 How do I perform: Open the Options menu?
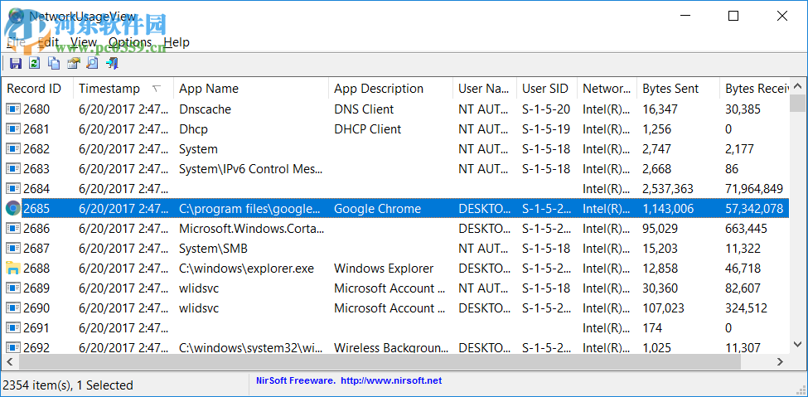pyautogui.click(x=130, y=42)
